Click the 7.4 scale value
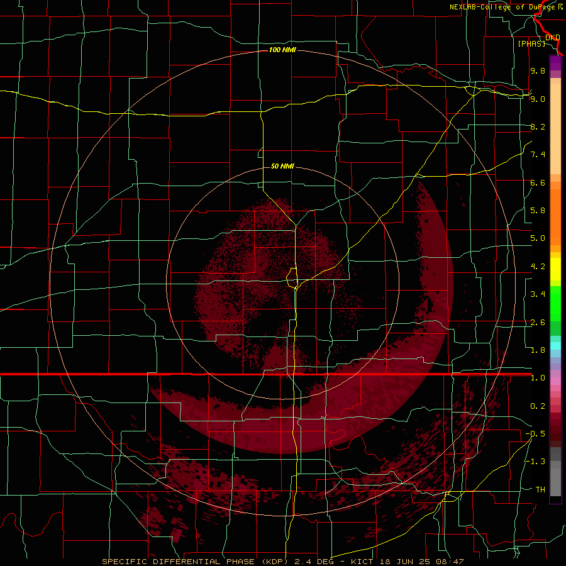This screenshot has width=566, height=566. pos(538,155)
